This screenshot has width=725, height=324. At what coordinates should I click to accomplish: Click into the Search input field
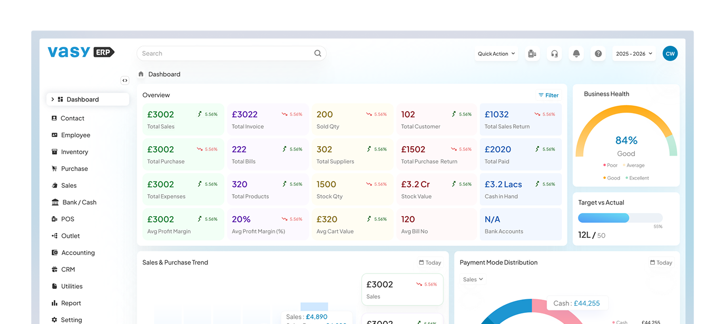point(224,53)
